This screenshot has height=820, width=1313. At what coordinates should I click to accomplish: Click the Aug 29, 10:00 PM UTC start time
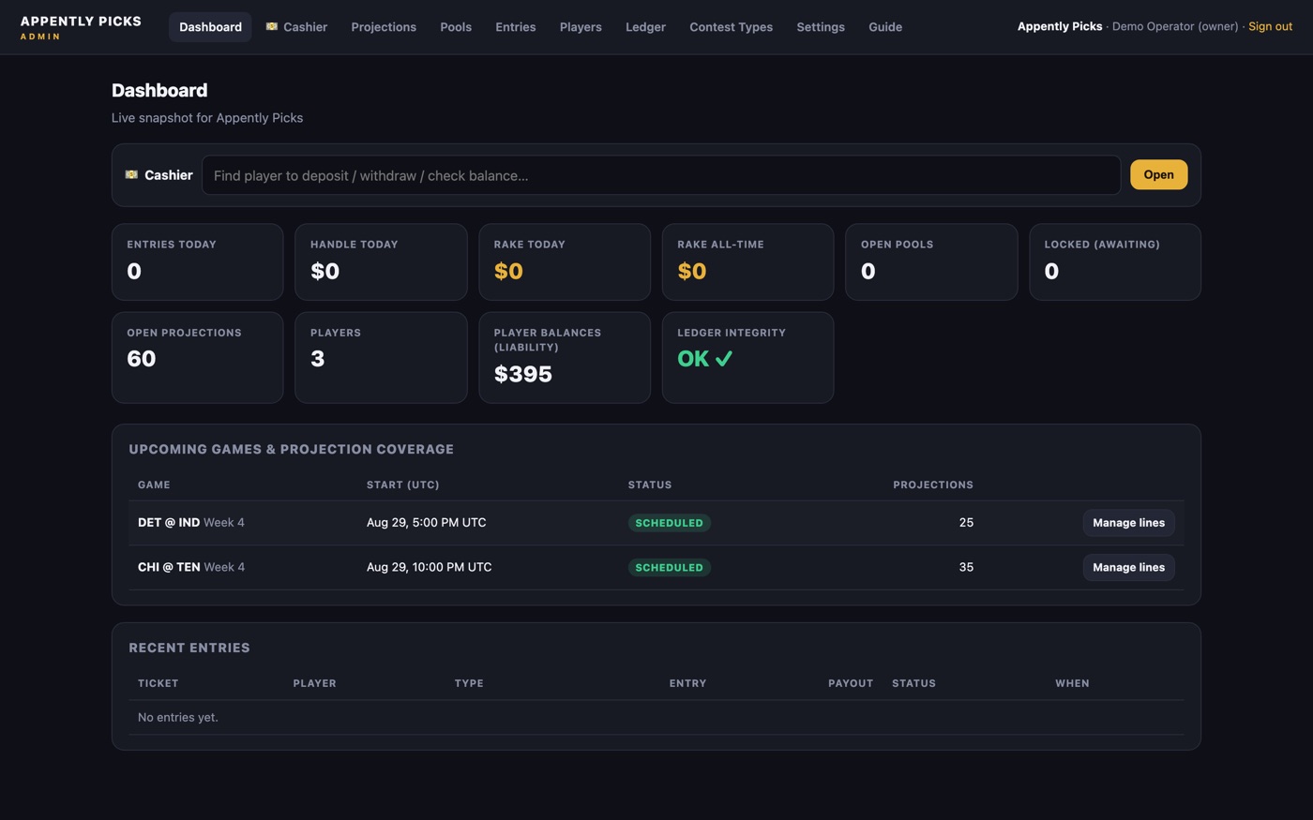[x=429, y=567]
